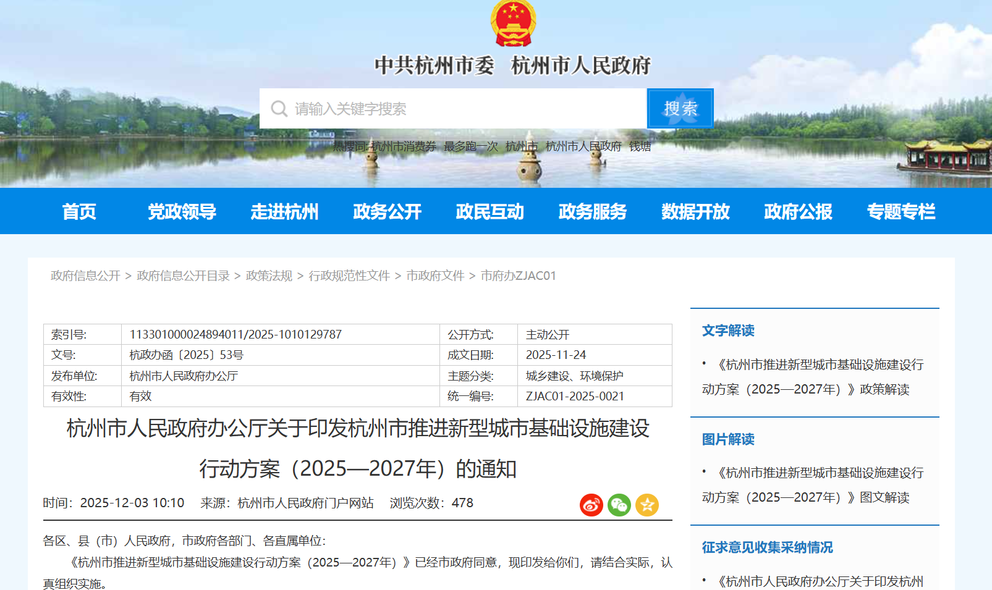The height and width of the screenshot is (590, 992).
Task: Click the national emblem logo at top
Action: (513, 23)
